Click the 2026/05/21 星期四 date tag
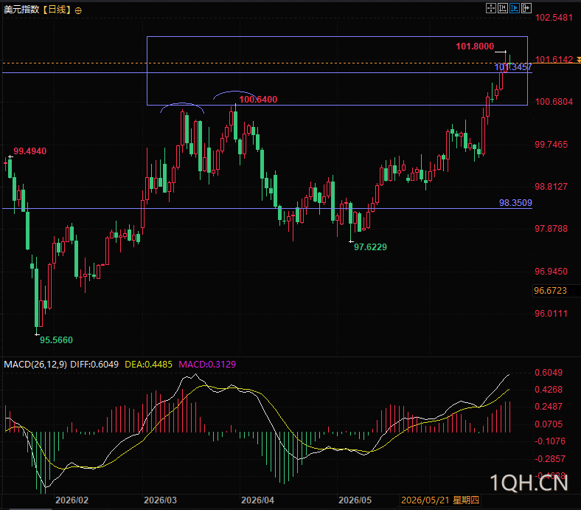The width and height of the screenshot is (581, 510). click(440, 500)
